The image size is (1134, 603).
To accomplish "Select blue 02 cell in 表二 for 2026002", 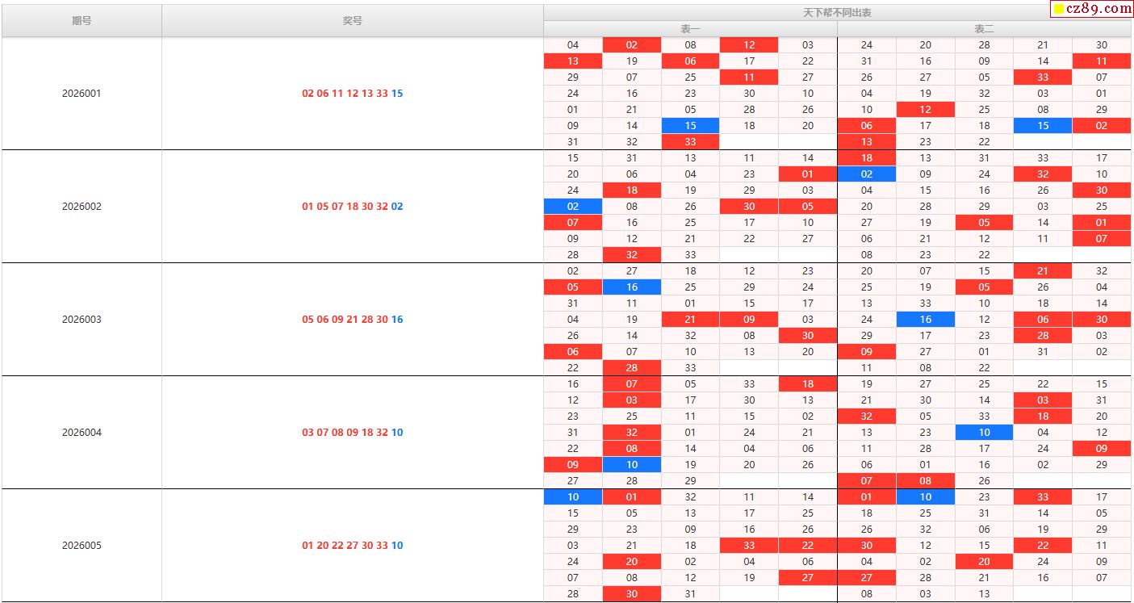I will [866, 174].
